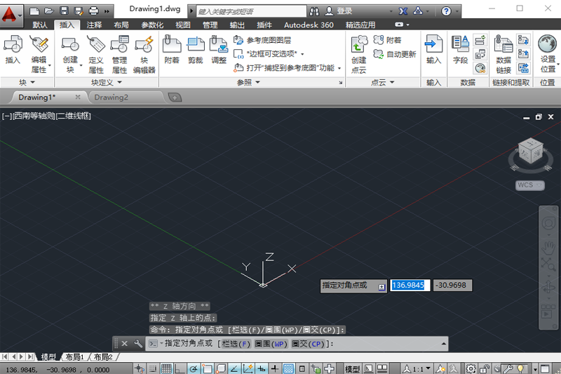
Task: Choose the 栏选(F) command option
Action: [236, 344]
